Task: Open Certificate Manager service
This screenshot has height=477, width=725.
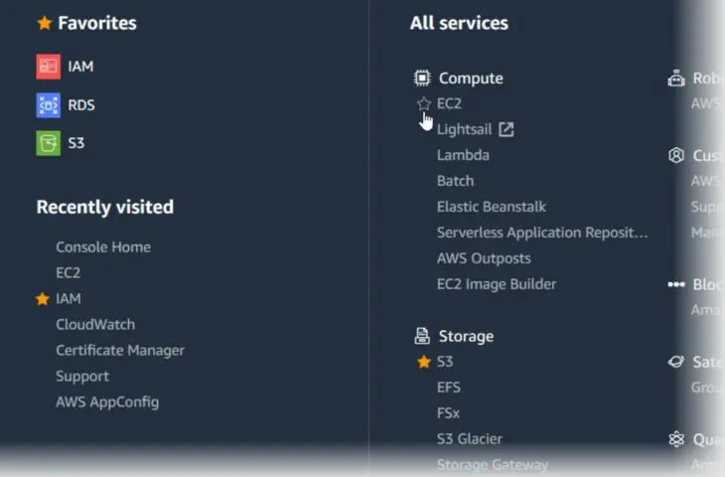Action: [120, 351]
